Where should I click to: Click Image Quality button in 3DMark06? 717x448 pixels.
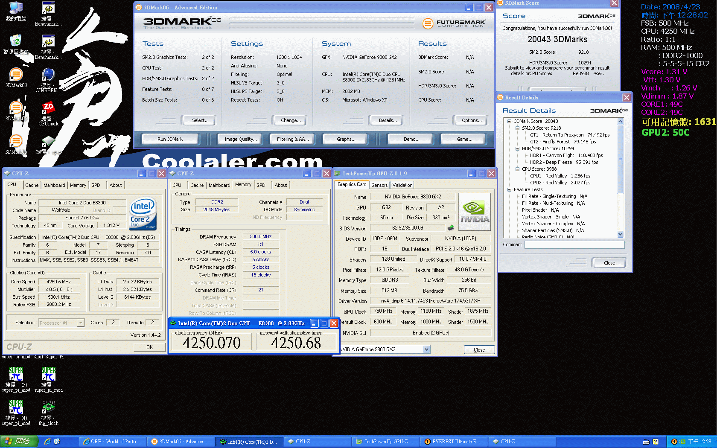click(x=240, y=139)
